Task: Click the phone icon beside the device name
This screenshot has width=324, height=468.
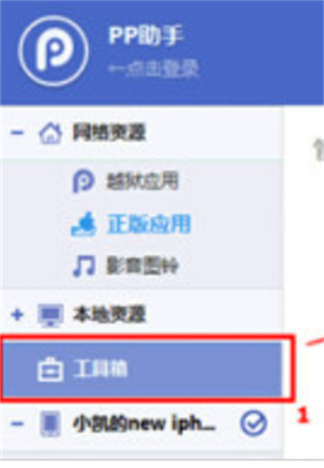Action: point(51,423)
